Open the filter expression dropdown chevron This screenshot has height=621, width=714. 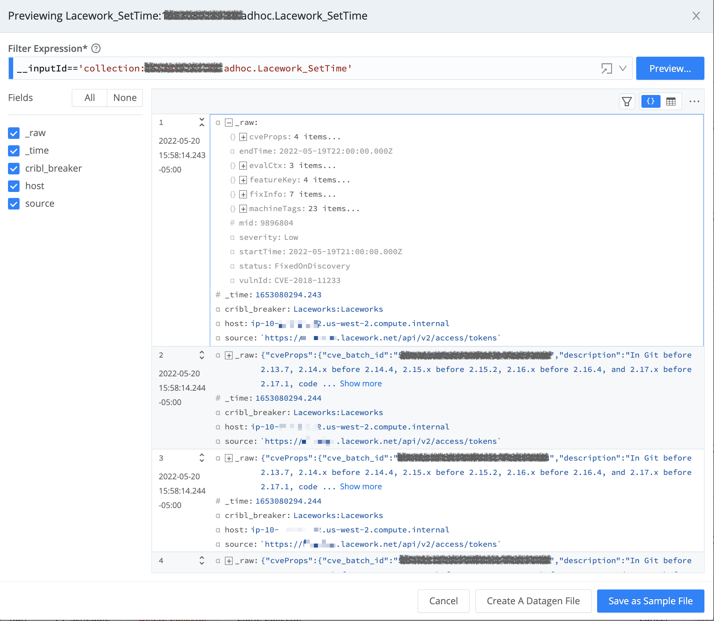point(623,68)
